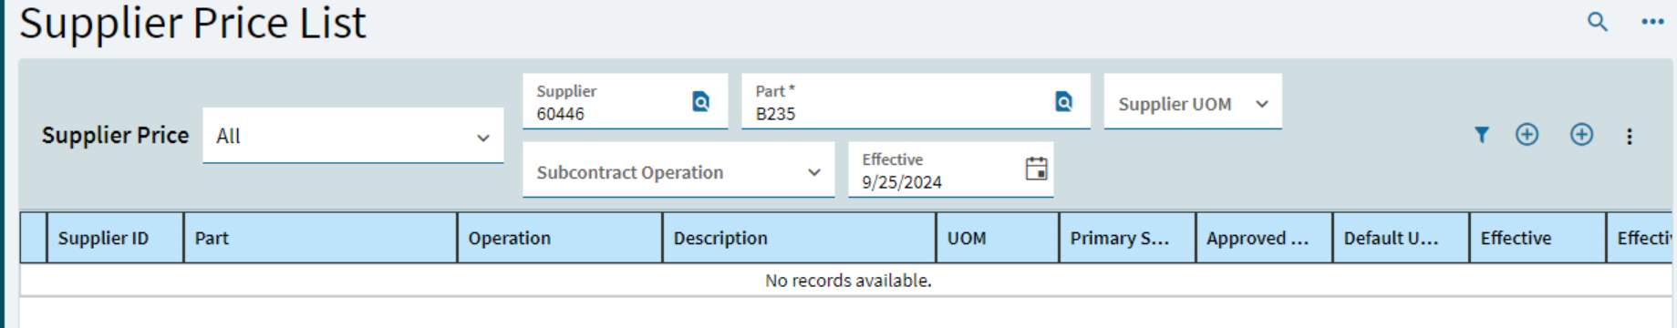Open the Part lookup search icon

point(1063,101)
